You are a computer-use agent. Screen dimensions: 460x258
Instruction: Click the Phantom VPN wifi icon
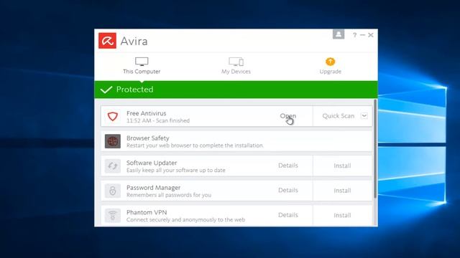click(x=113, y=216)
